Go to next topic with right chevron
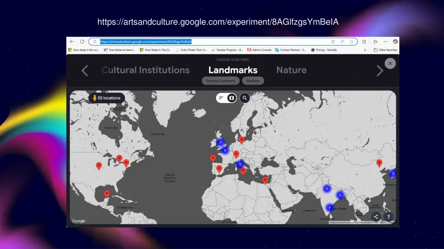Image resolution: width=444 pixels, height=249 pixels. coord(380,70)
